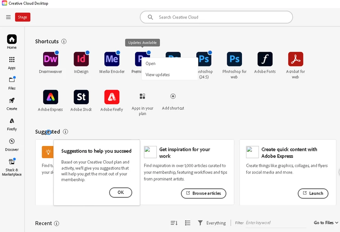Open the Everything filter dropdown

pyautogui.click(x=212, y=223)
